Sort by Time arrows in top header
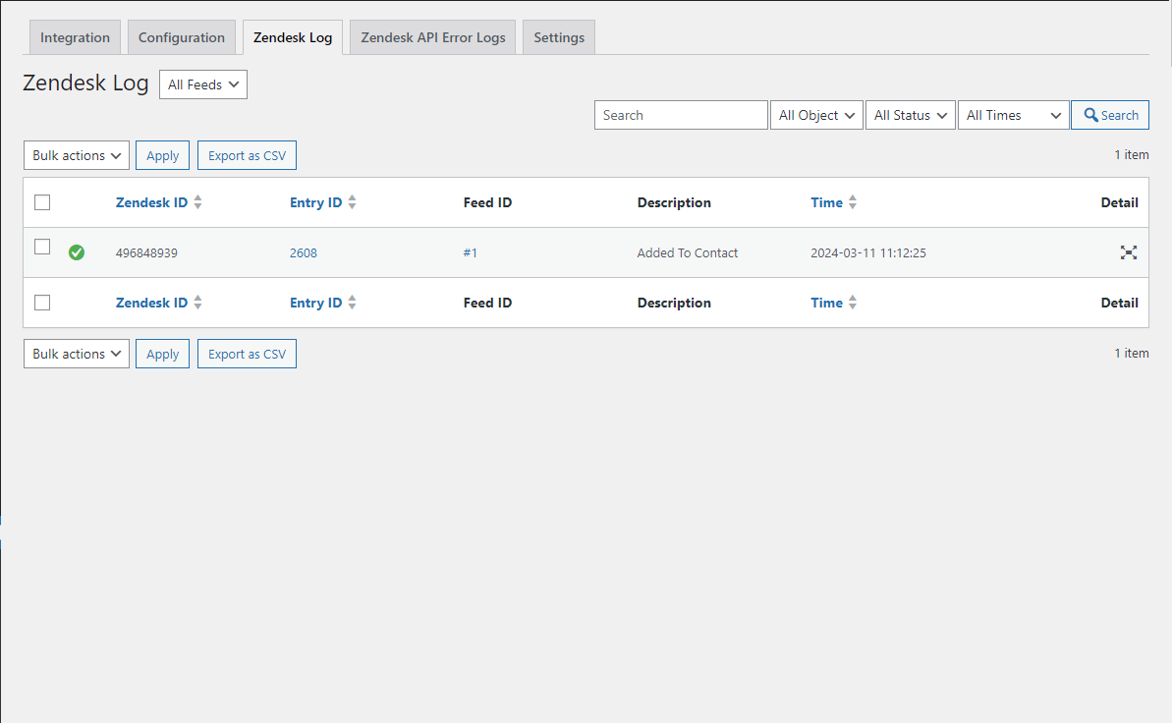This screenshot has height=723, width=1172. [853, 202]
